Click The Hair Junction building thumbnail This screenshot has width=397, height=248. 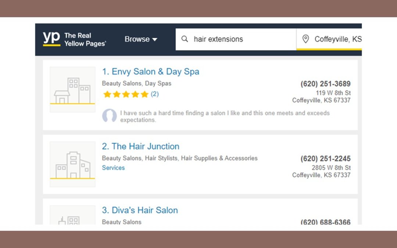pyautogui.click(x=72, y=164)
